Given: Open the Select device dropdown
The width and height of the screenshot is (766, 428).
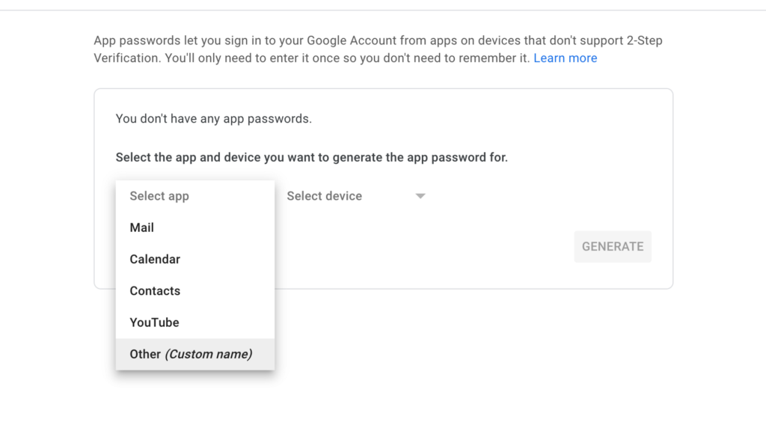Looking at the screenshot, I should (355, 196).
